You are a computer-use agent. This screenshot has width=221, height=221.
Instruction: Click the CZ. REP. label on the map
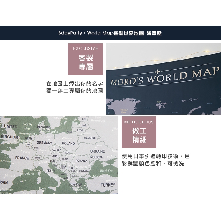pyautogui.click(x=57, y=150)
